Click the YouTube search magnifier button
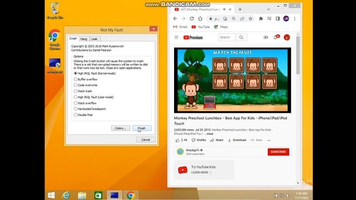Image resolution: width=356 pixels, height=200 pixels. point(241,37)
